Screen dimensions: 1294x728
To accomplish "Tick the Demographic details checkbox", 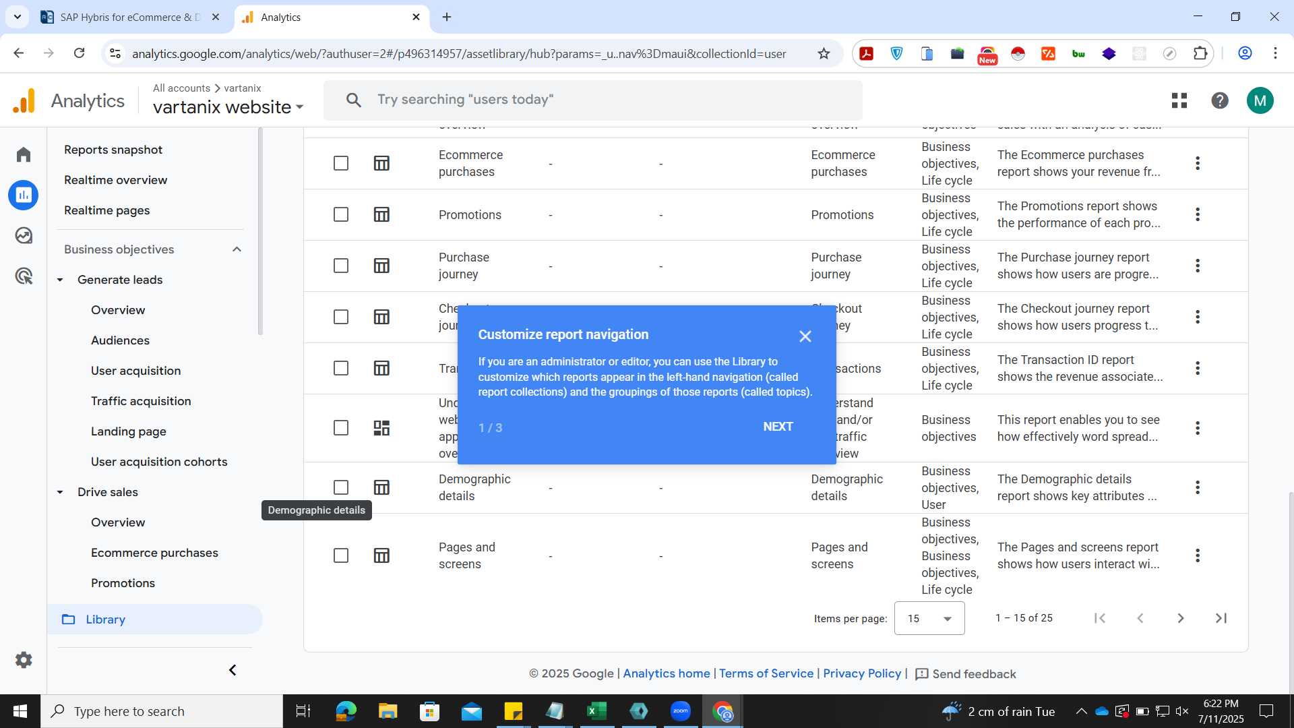I will coord(341,487).
